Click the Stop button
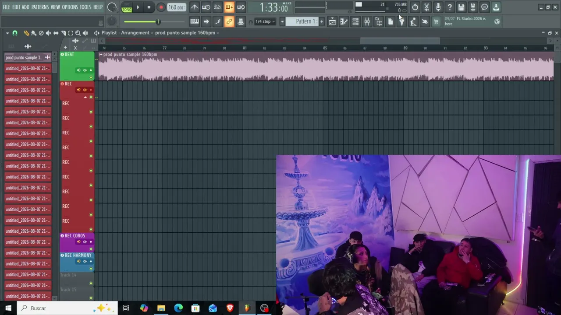Screen dimensions: 561x315 [149, 7]
